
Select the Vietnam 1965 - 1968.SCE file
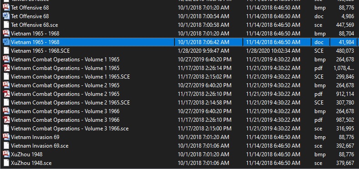tap(40, 51)
